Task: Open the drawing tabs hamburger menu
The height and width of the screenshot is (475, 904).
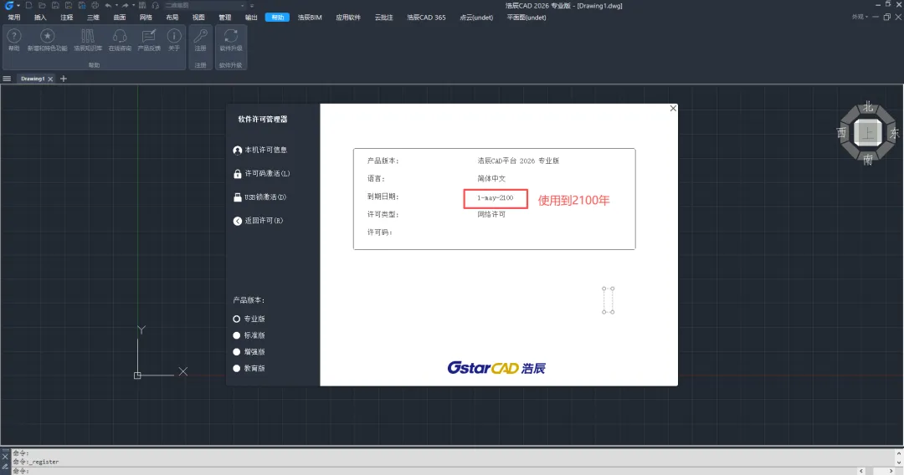Action: click(7, 79)
